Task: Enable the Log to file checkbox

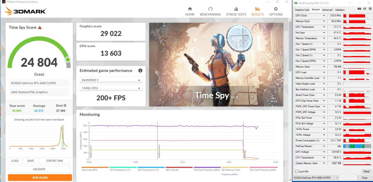Action: 297,171
